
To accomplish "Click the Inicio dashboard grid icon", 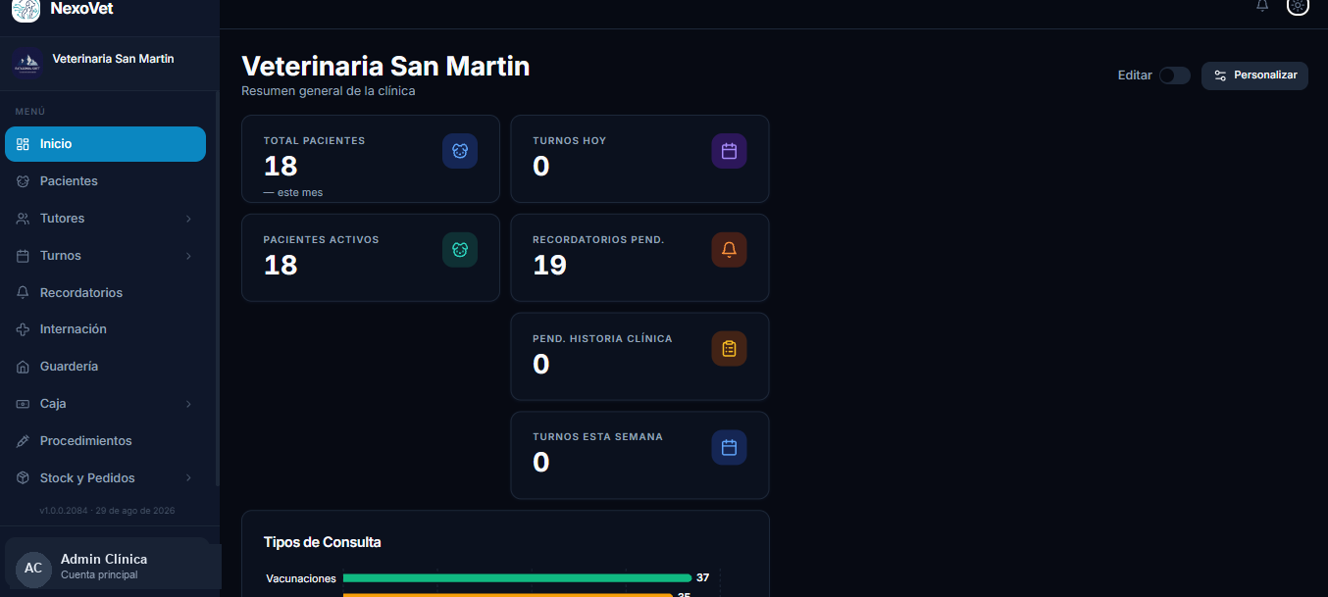I will (x=23, y=144).
